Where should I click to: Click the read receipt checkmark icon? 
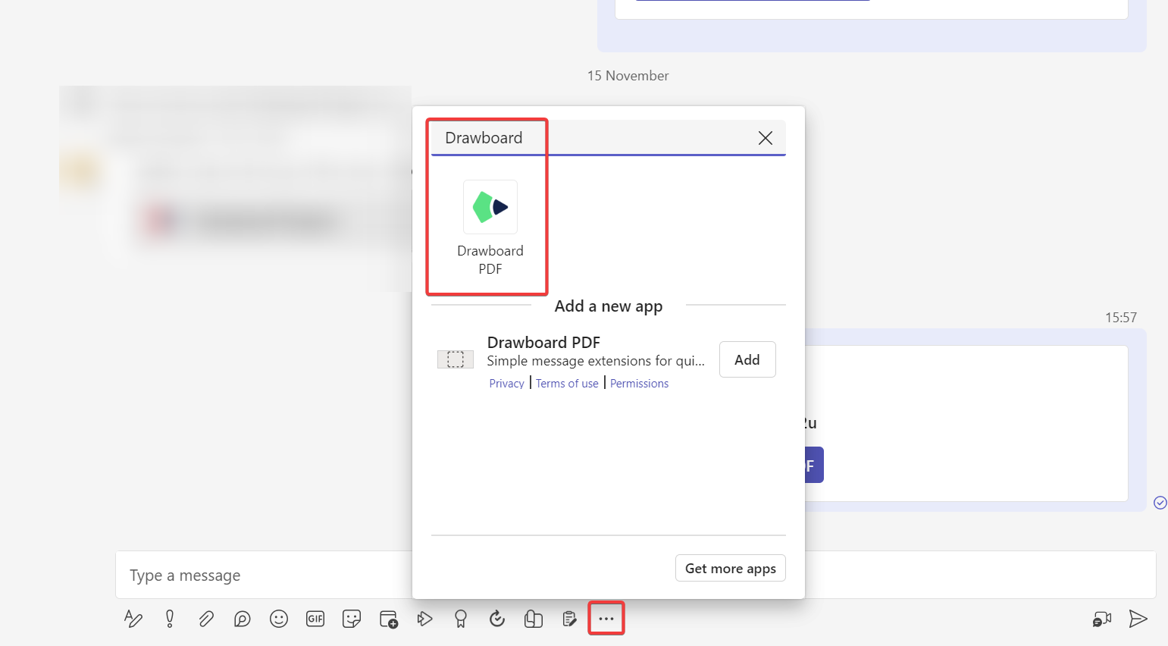point(1160,503)
